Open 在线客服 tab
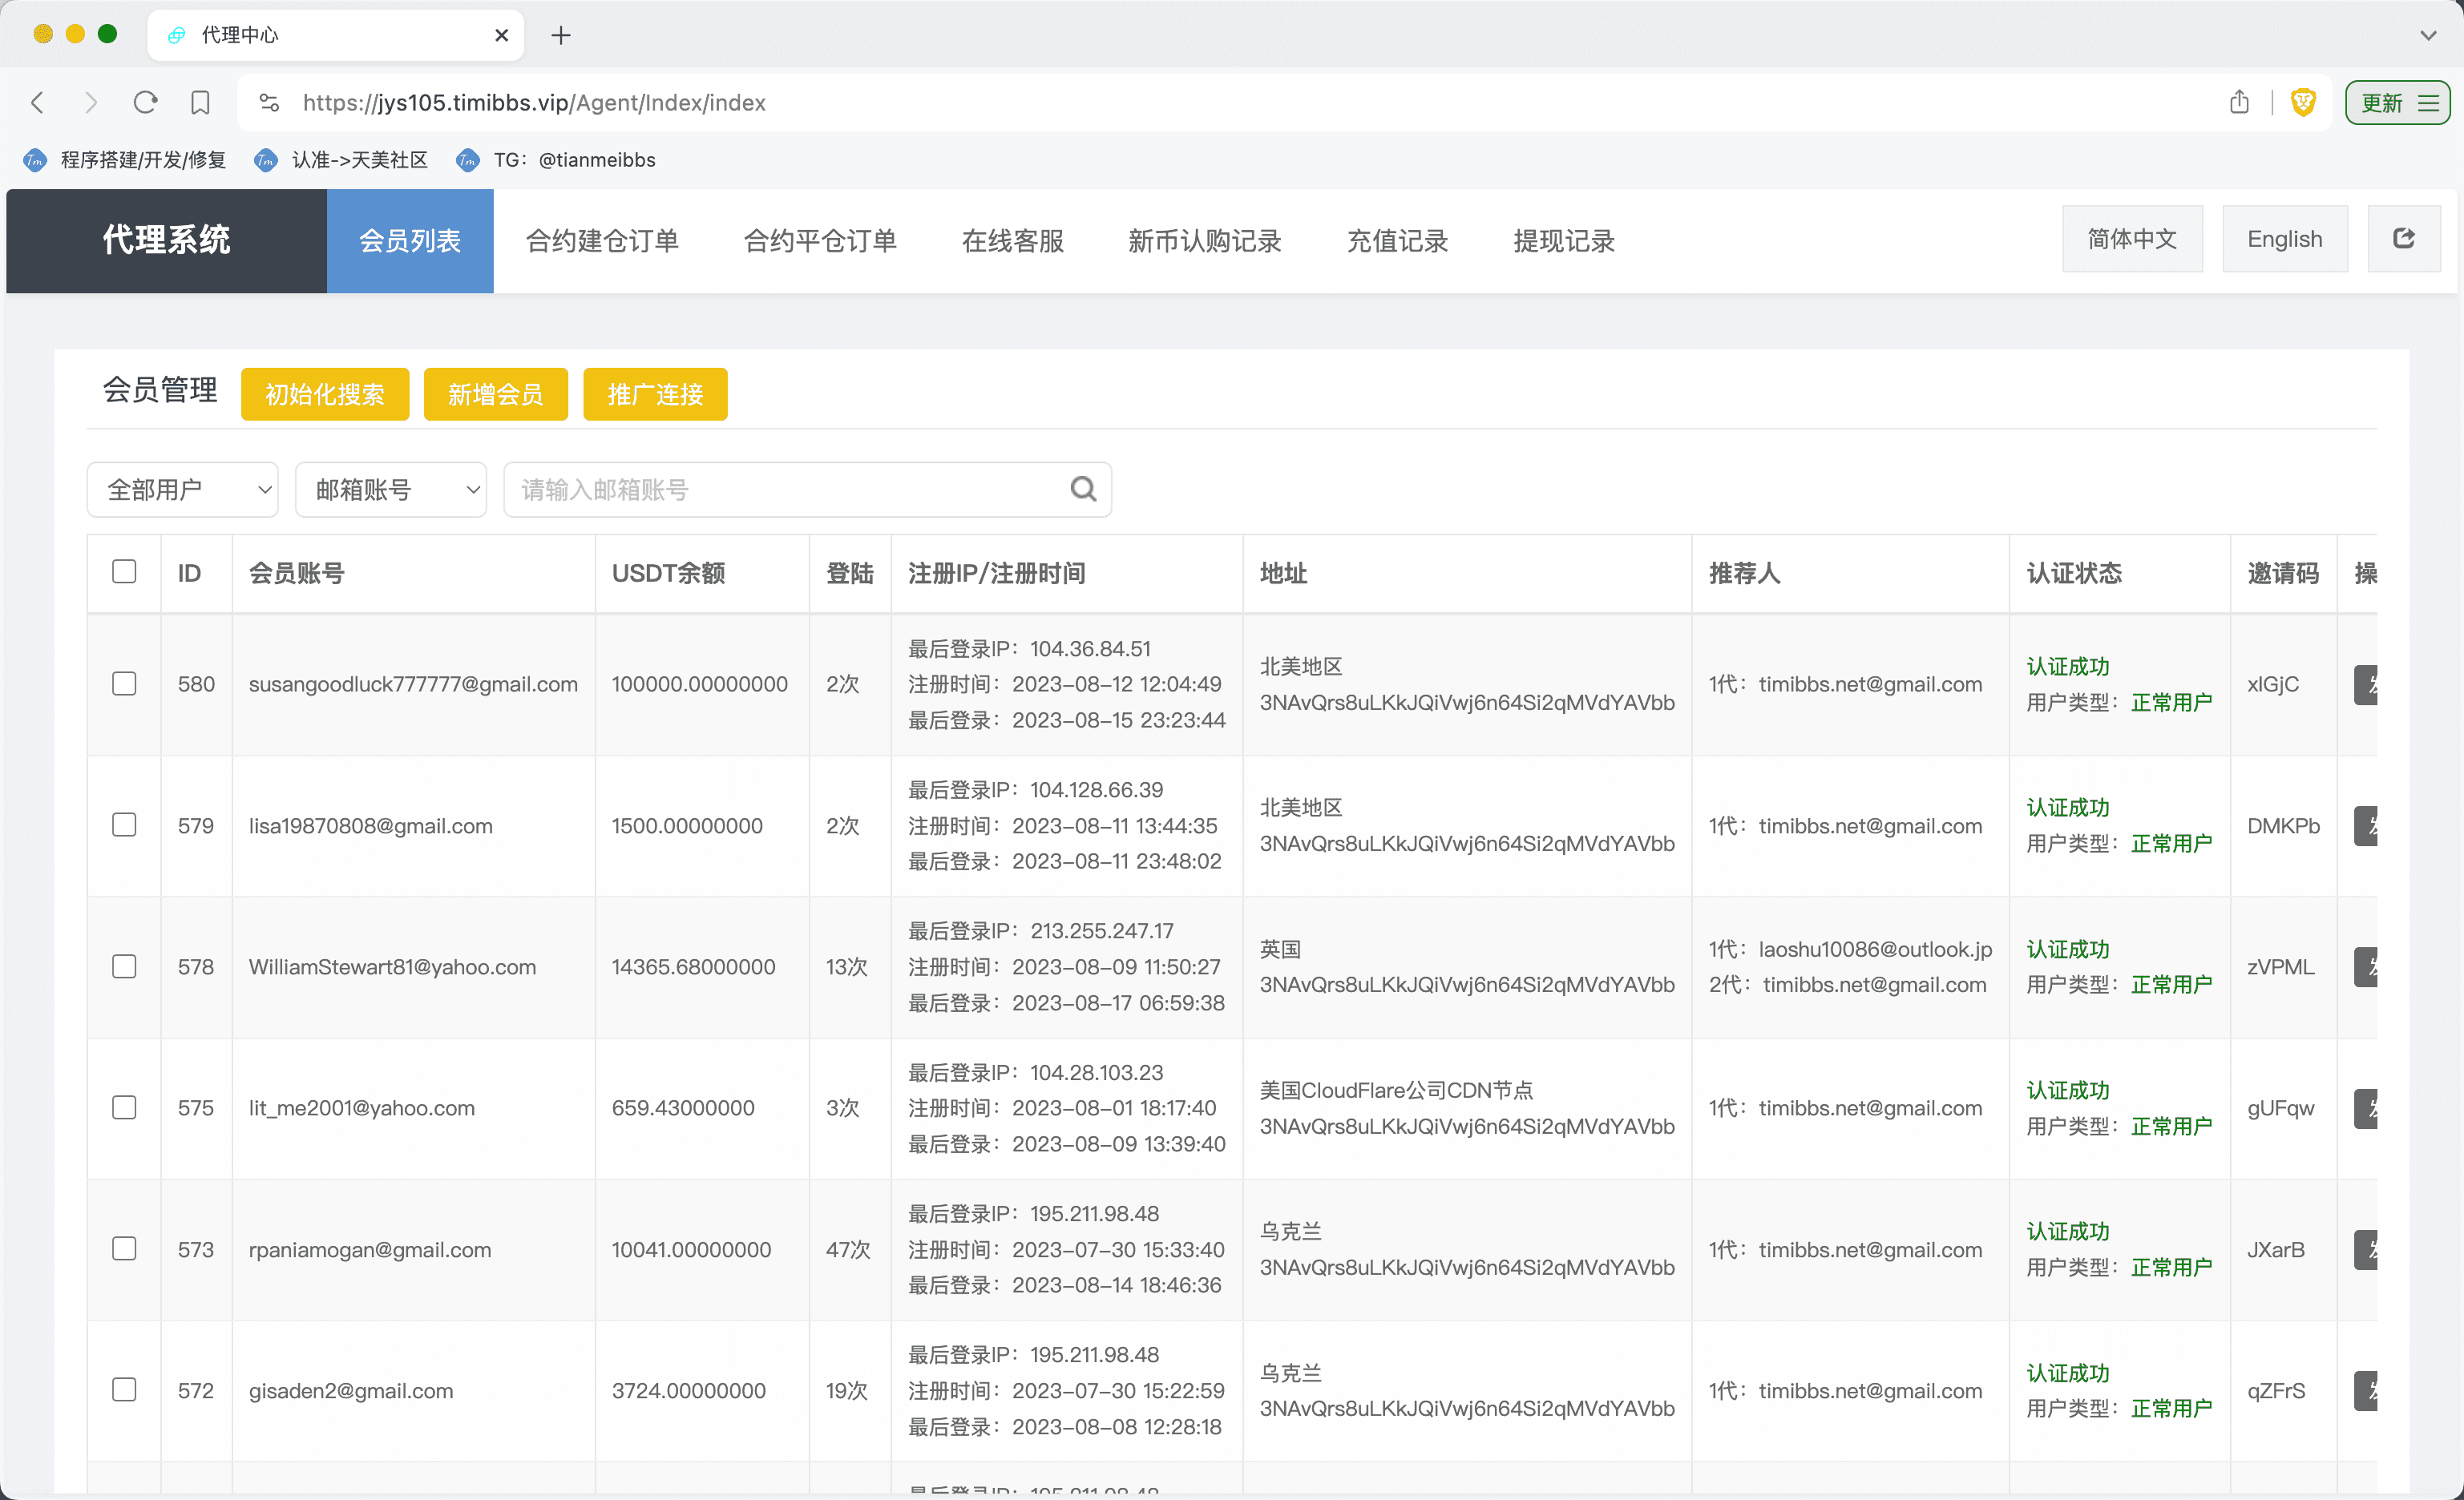 (1012, 241)
